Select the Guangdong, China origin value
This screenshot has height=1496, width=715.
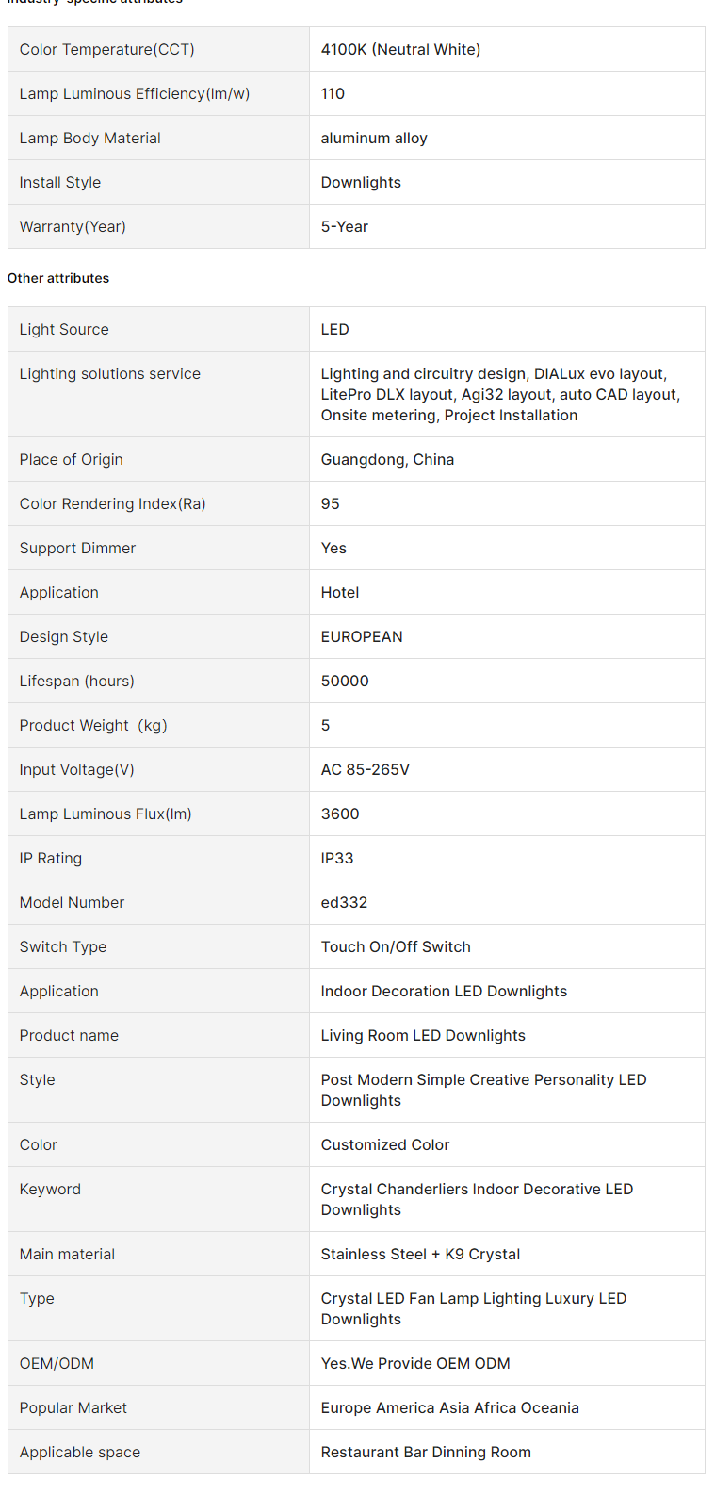pos(387,459)
